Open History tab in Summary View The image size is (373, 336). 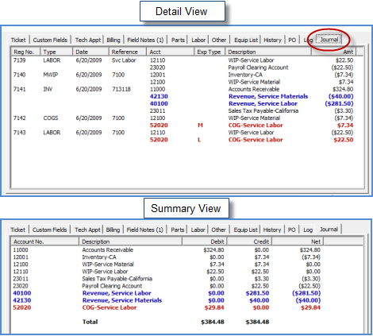point(272,230)
